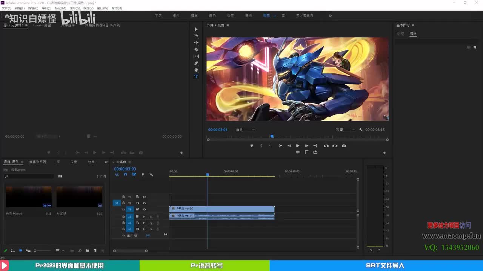Switch to the Lumetri 范围 tab
The width and height of the screenshot is (483, 271).
pos(42,25)
